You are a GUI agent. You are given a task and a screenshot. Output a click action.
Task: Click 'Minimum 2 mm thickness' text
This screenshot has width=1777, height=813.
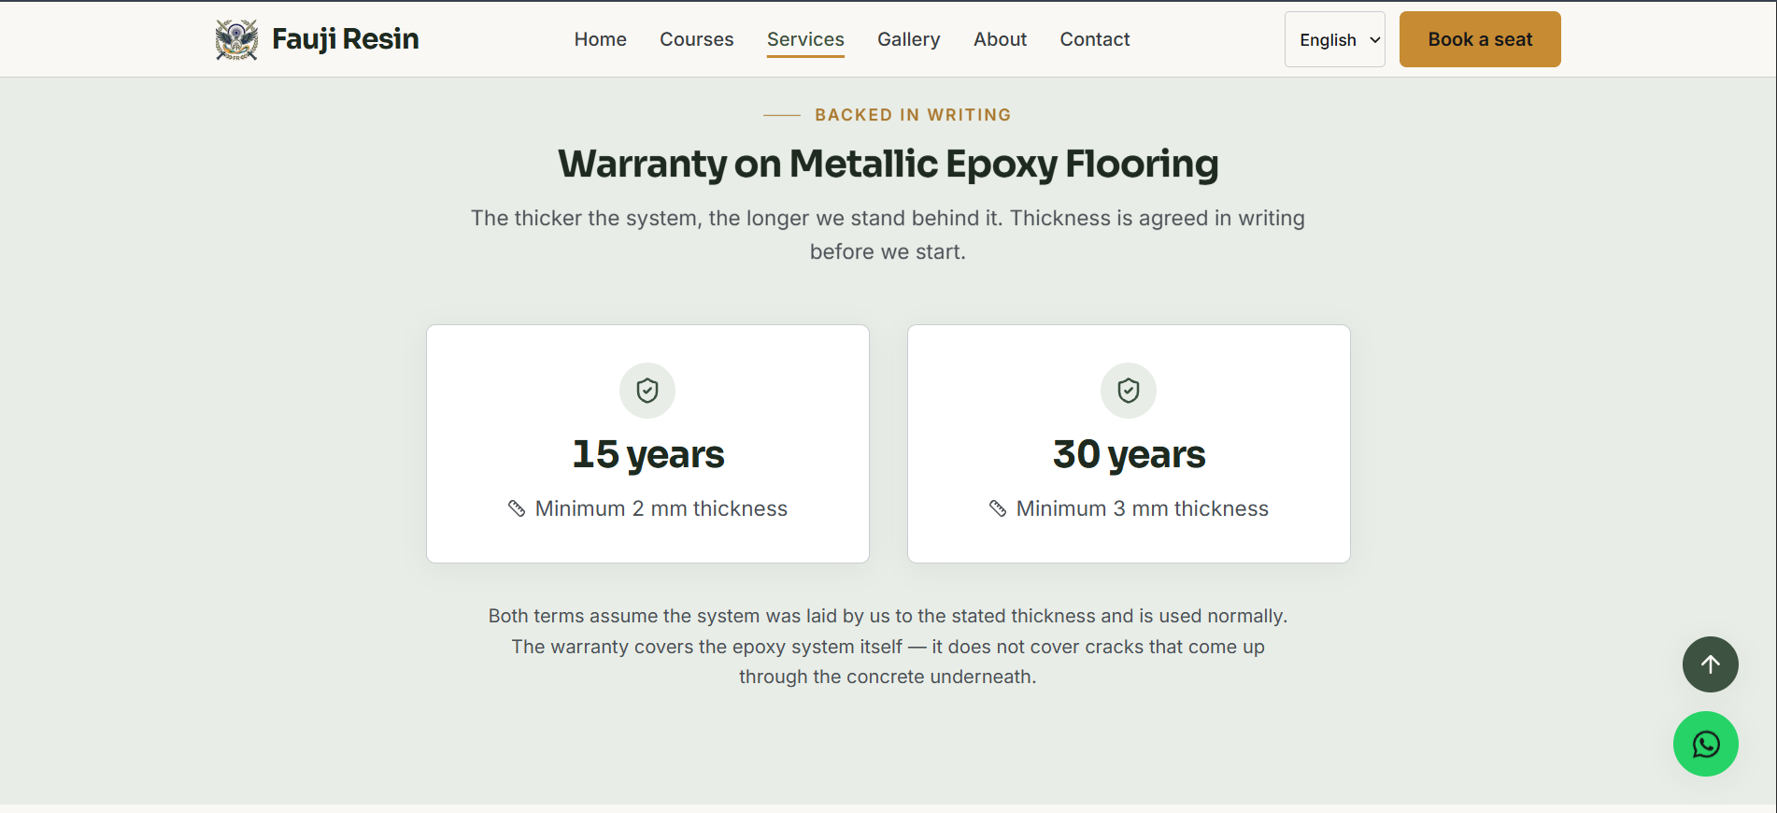pos(661,508)
